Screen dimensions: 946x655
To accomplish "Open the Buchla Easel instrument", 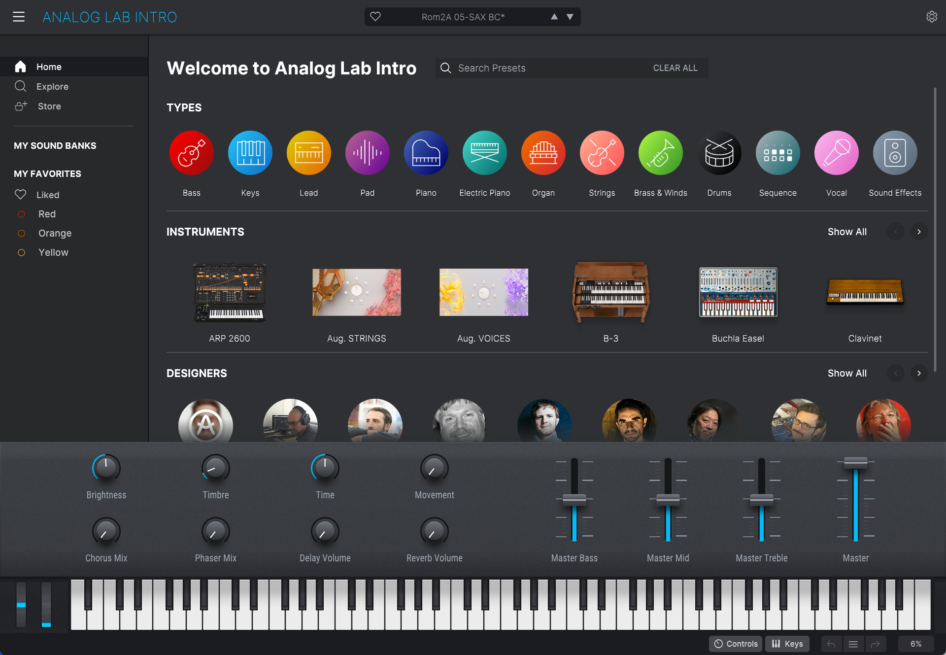I will [x=738, y=292].
